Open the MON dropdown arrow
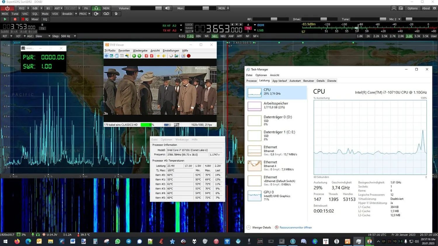 click(228, 8)
